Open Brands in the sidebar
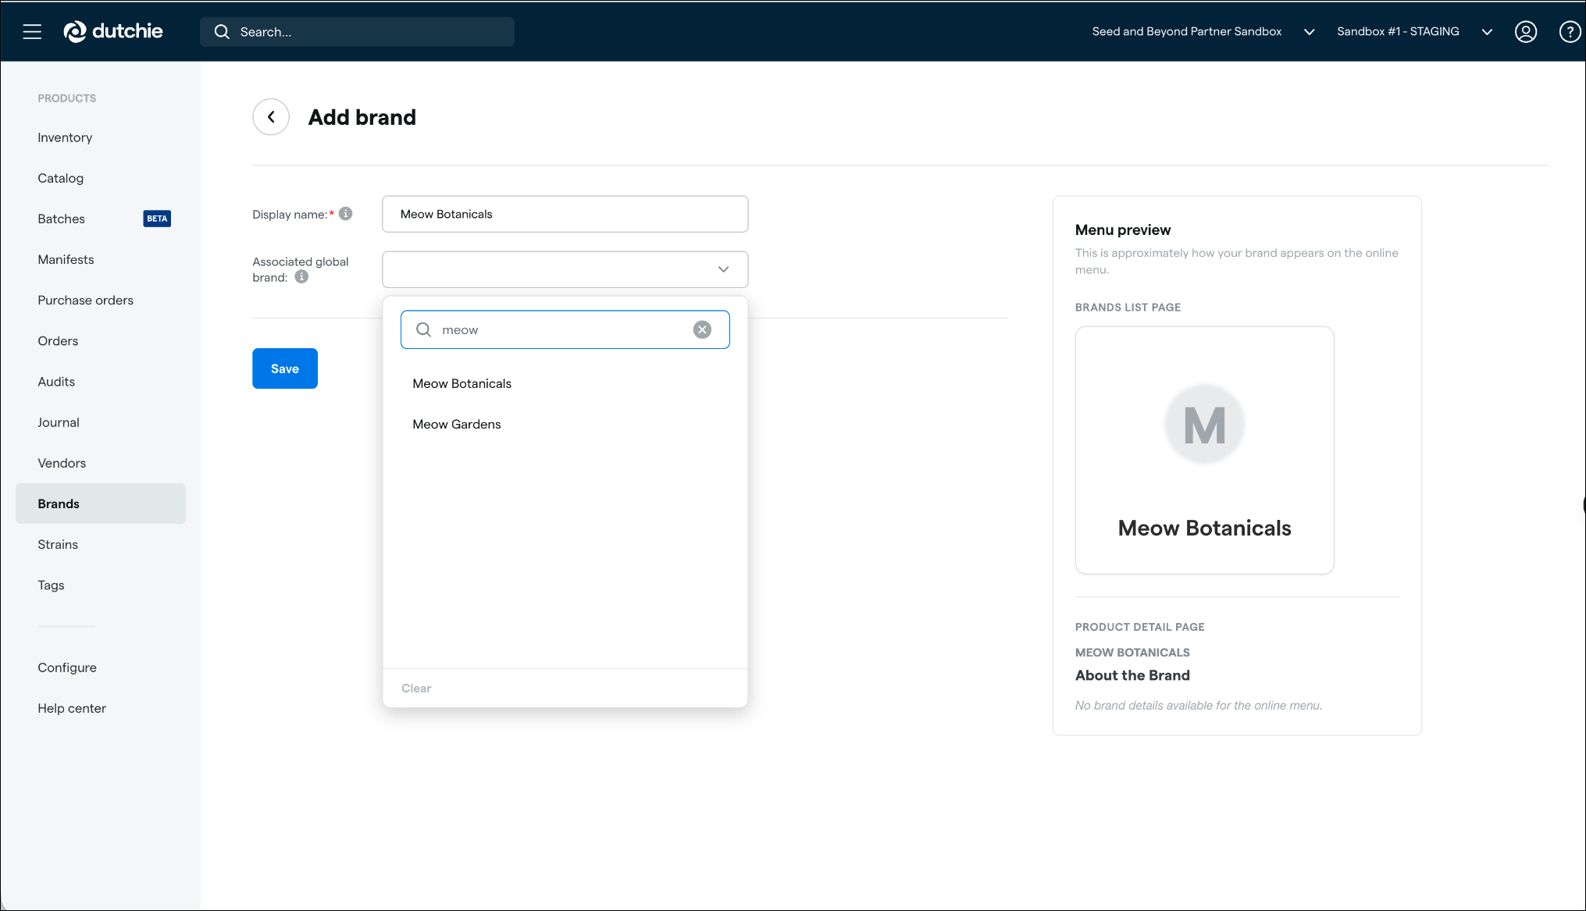The image size is (1586, 911). pyautogui.click(x=101, y=504)
